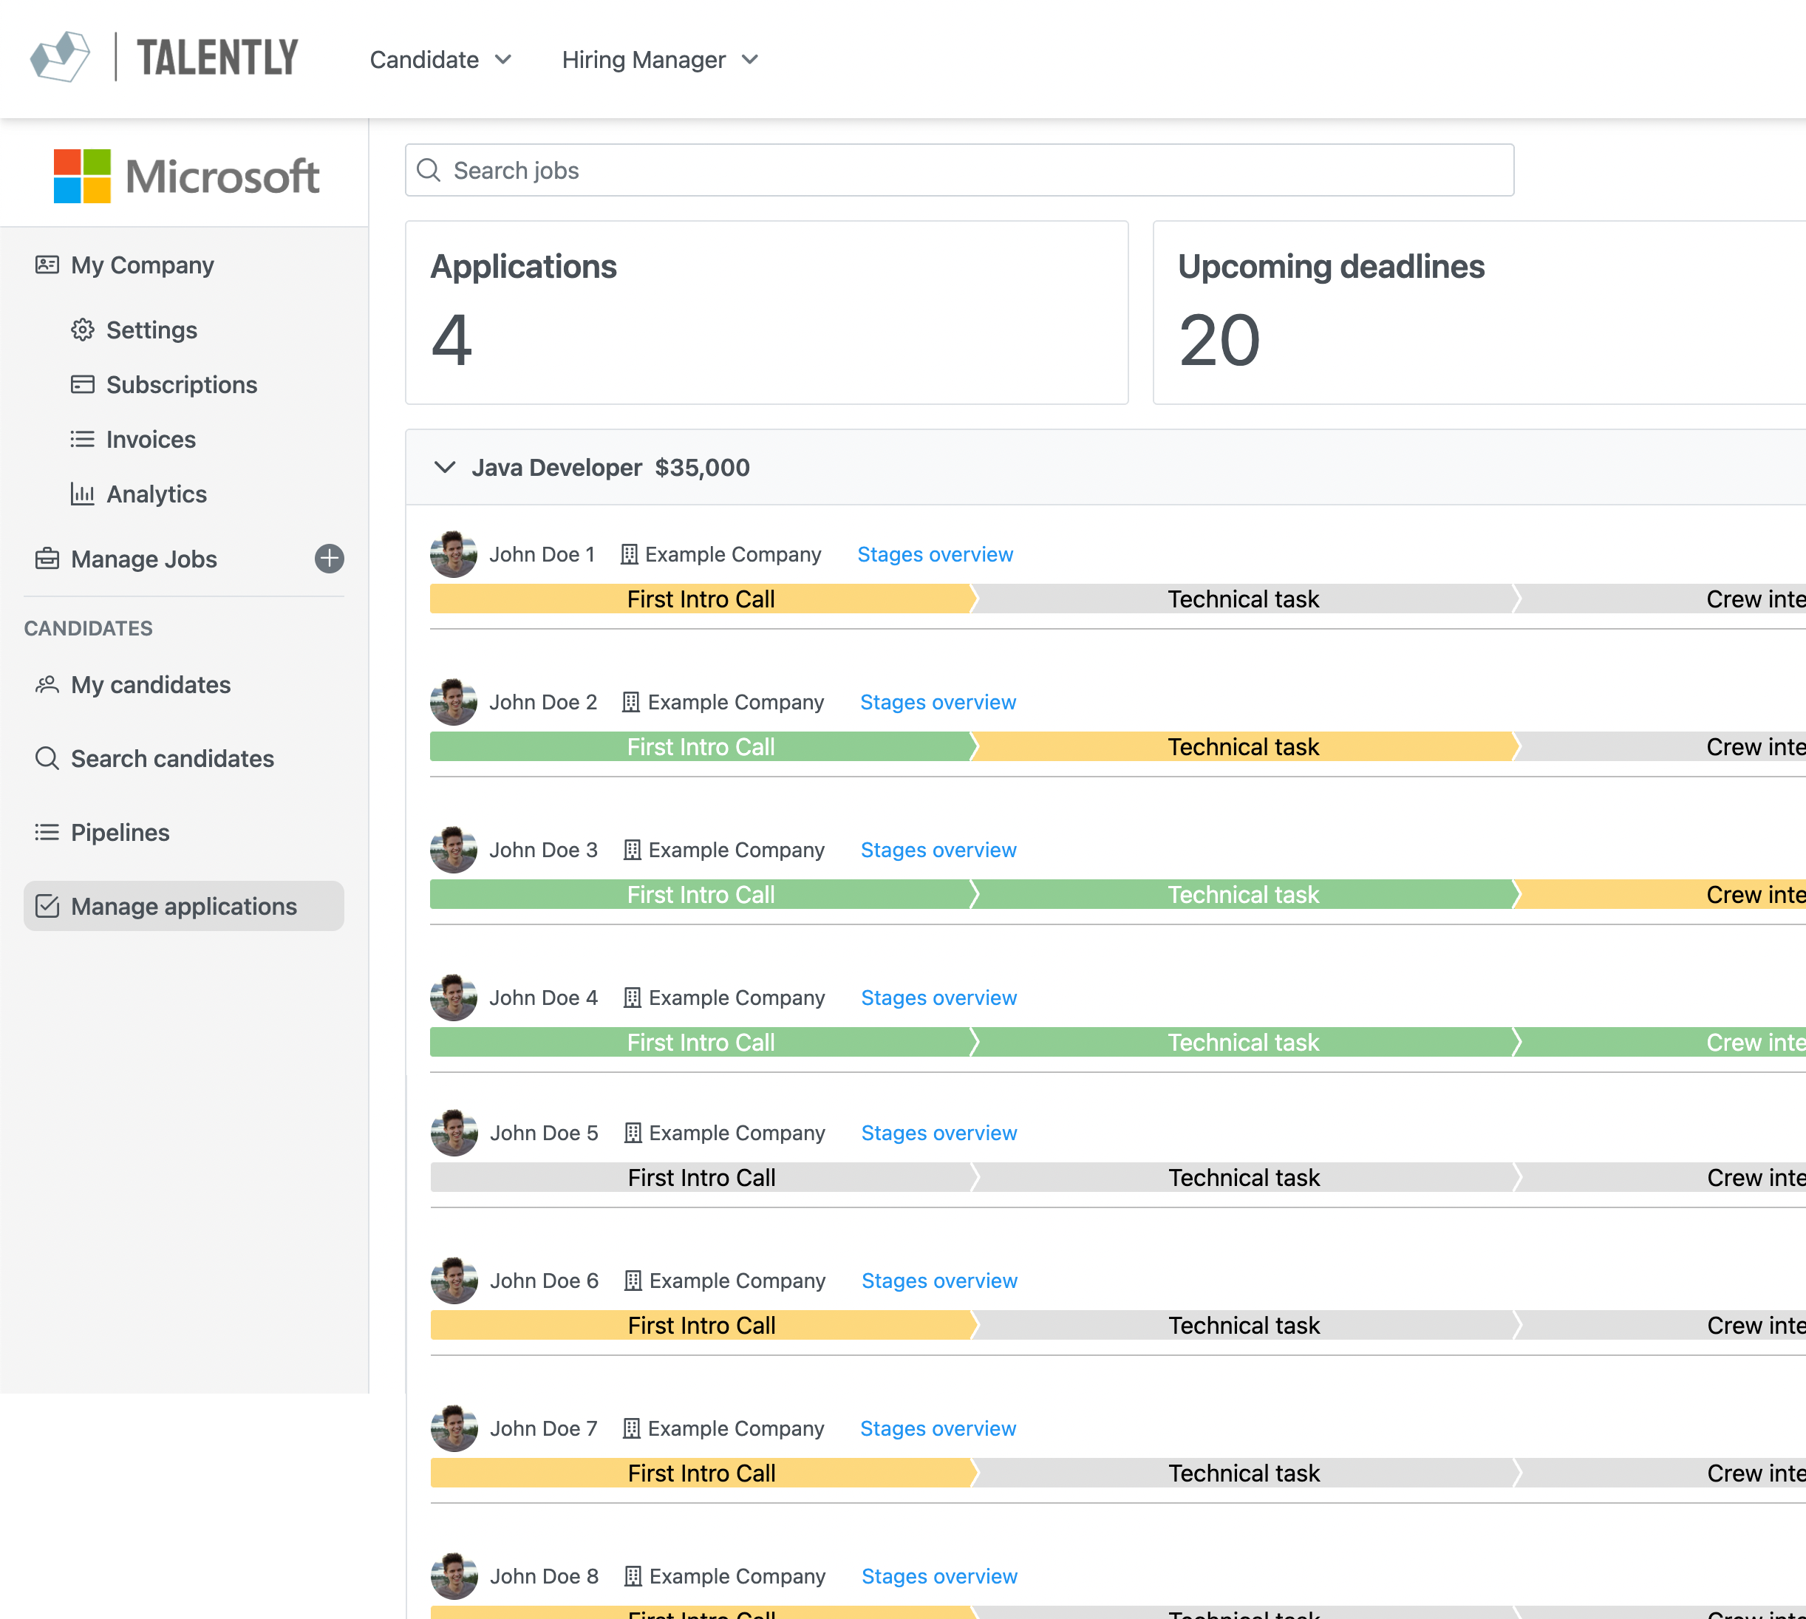
Task: Click the Manage applications checkbox icon
Action: click(x=47, y=907)
